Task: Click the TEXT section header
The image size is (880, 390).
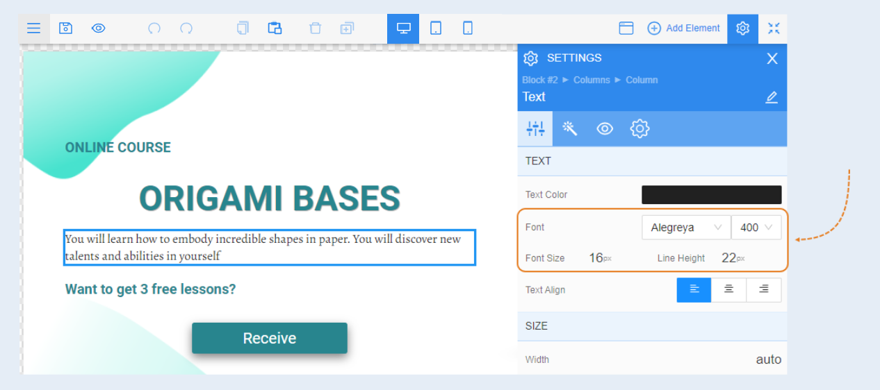Action: (652, 161)
